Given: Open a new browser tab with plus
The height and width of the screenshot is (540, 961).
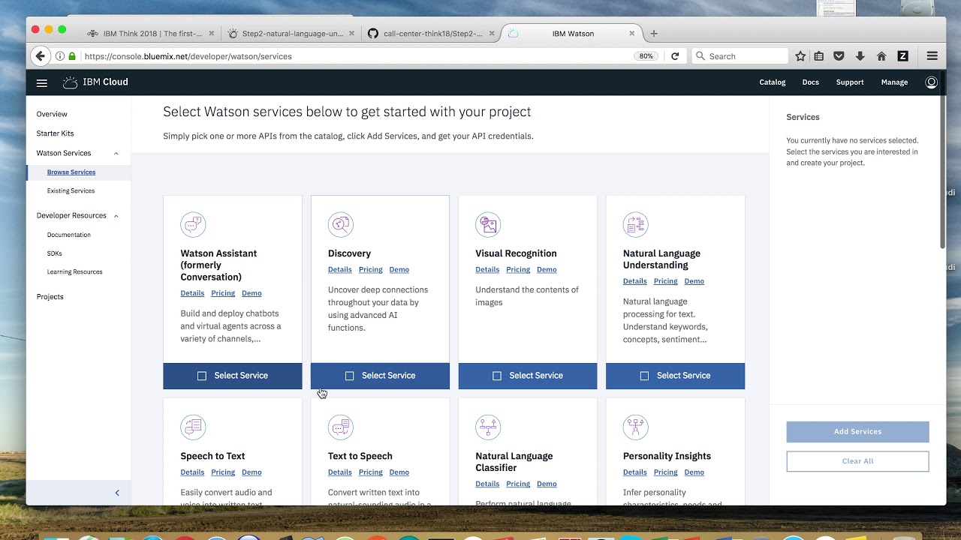Looking at the screenshot, I should tap(654, 34).
